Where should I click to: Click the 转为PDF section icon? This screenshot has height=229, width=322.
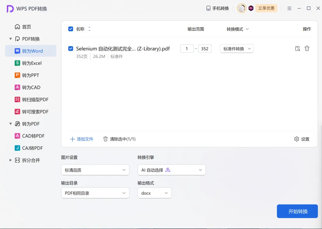[18, 124]
